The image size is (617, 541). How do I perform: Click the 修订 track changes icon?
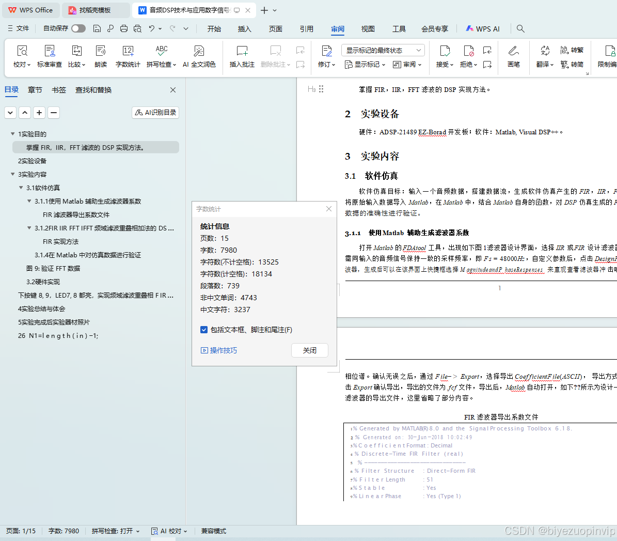click(x=327, y=51)
